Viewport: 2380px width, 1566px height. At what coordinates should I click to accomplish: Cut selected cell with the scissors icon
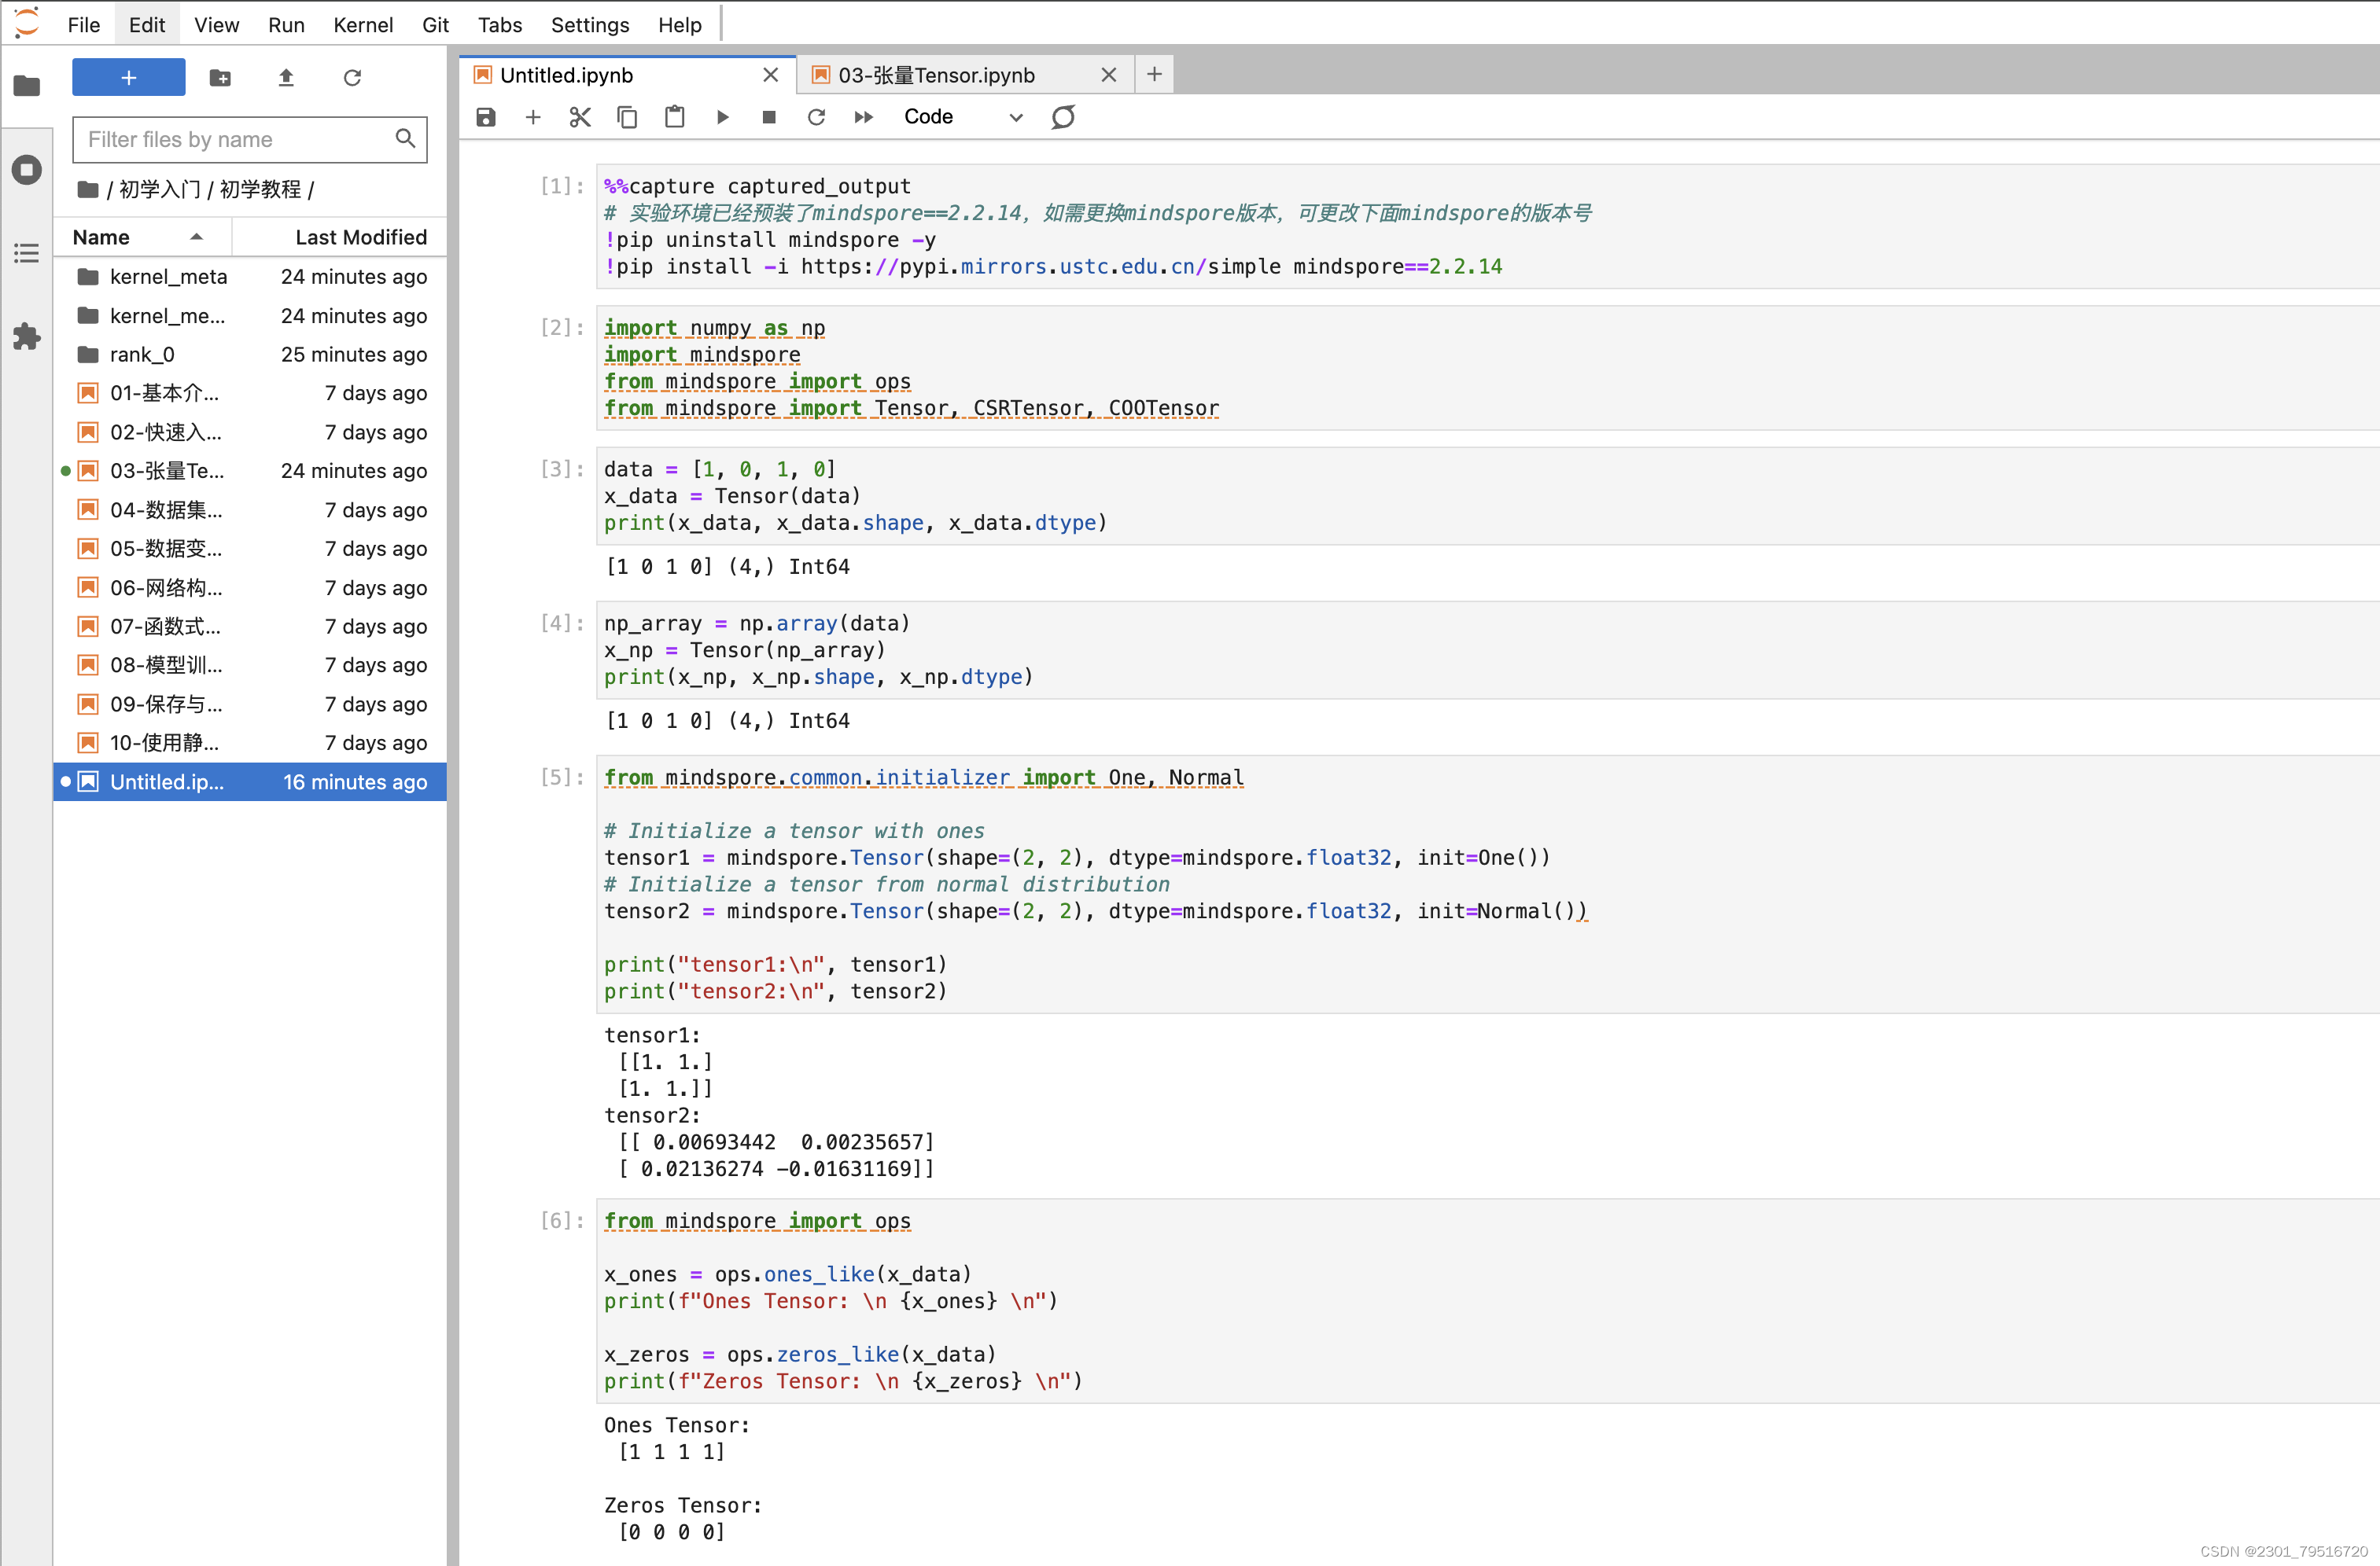pos(580,117)
